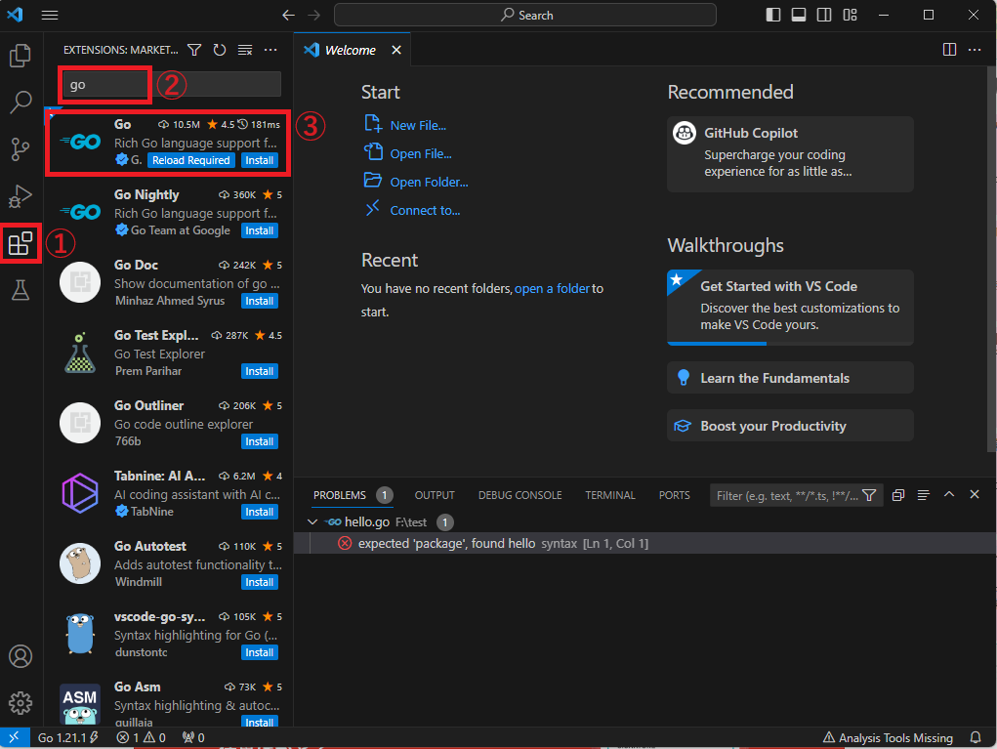Maximize the panel with the chevron

949,494
